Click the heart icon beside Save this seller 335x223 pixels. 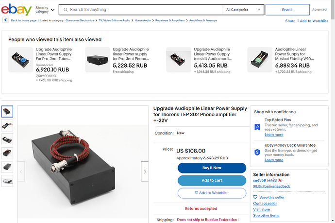255,197
